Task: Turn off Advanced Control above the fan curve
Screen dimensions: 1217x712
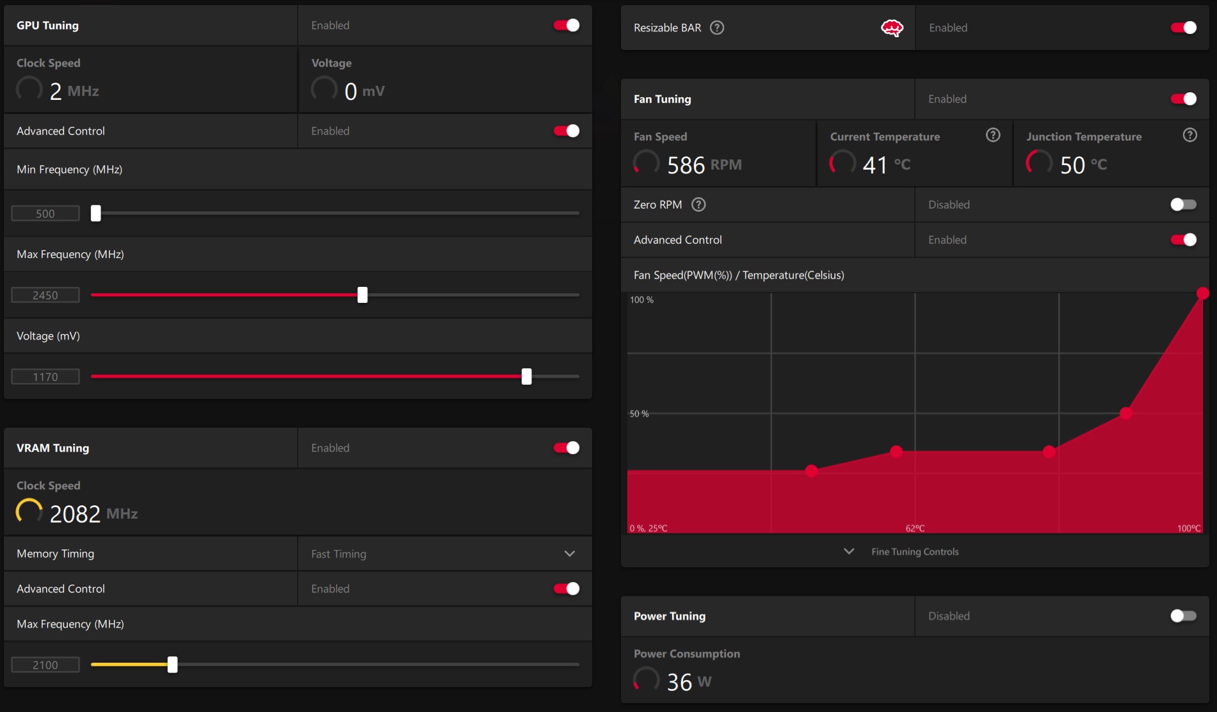Action: [1184, 239]
